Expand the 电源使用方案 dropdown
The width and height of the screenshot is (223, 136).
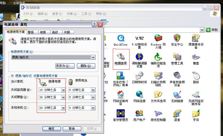93,57
